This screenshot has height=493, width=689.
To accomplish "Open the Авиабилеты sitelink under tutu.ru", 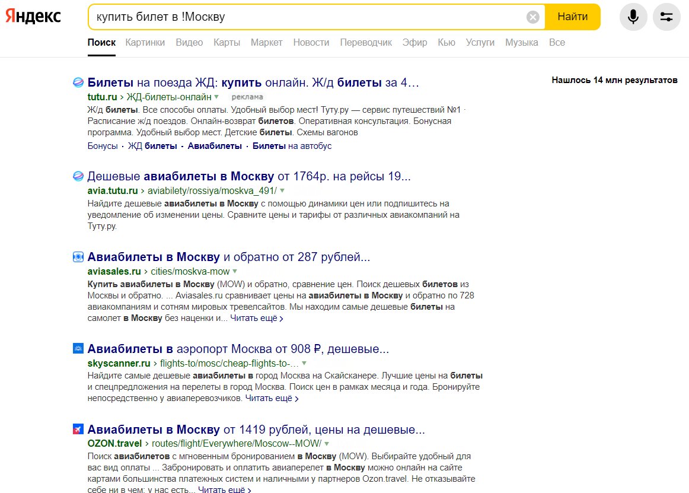I will click(x=215, y=146).
